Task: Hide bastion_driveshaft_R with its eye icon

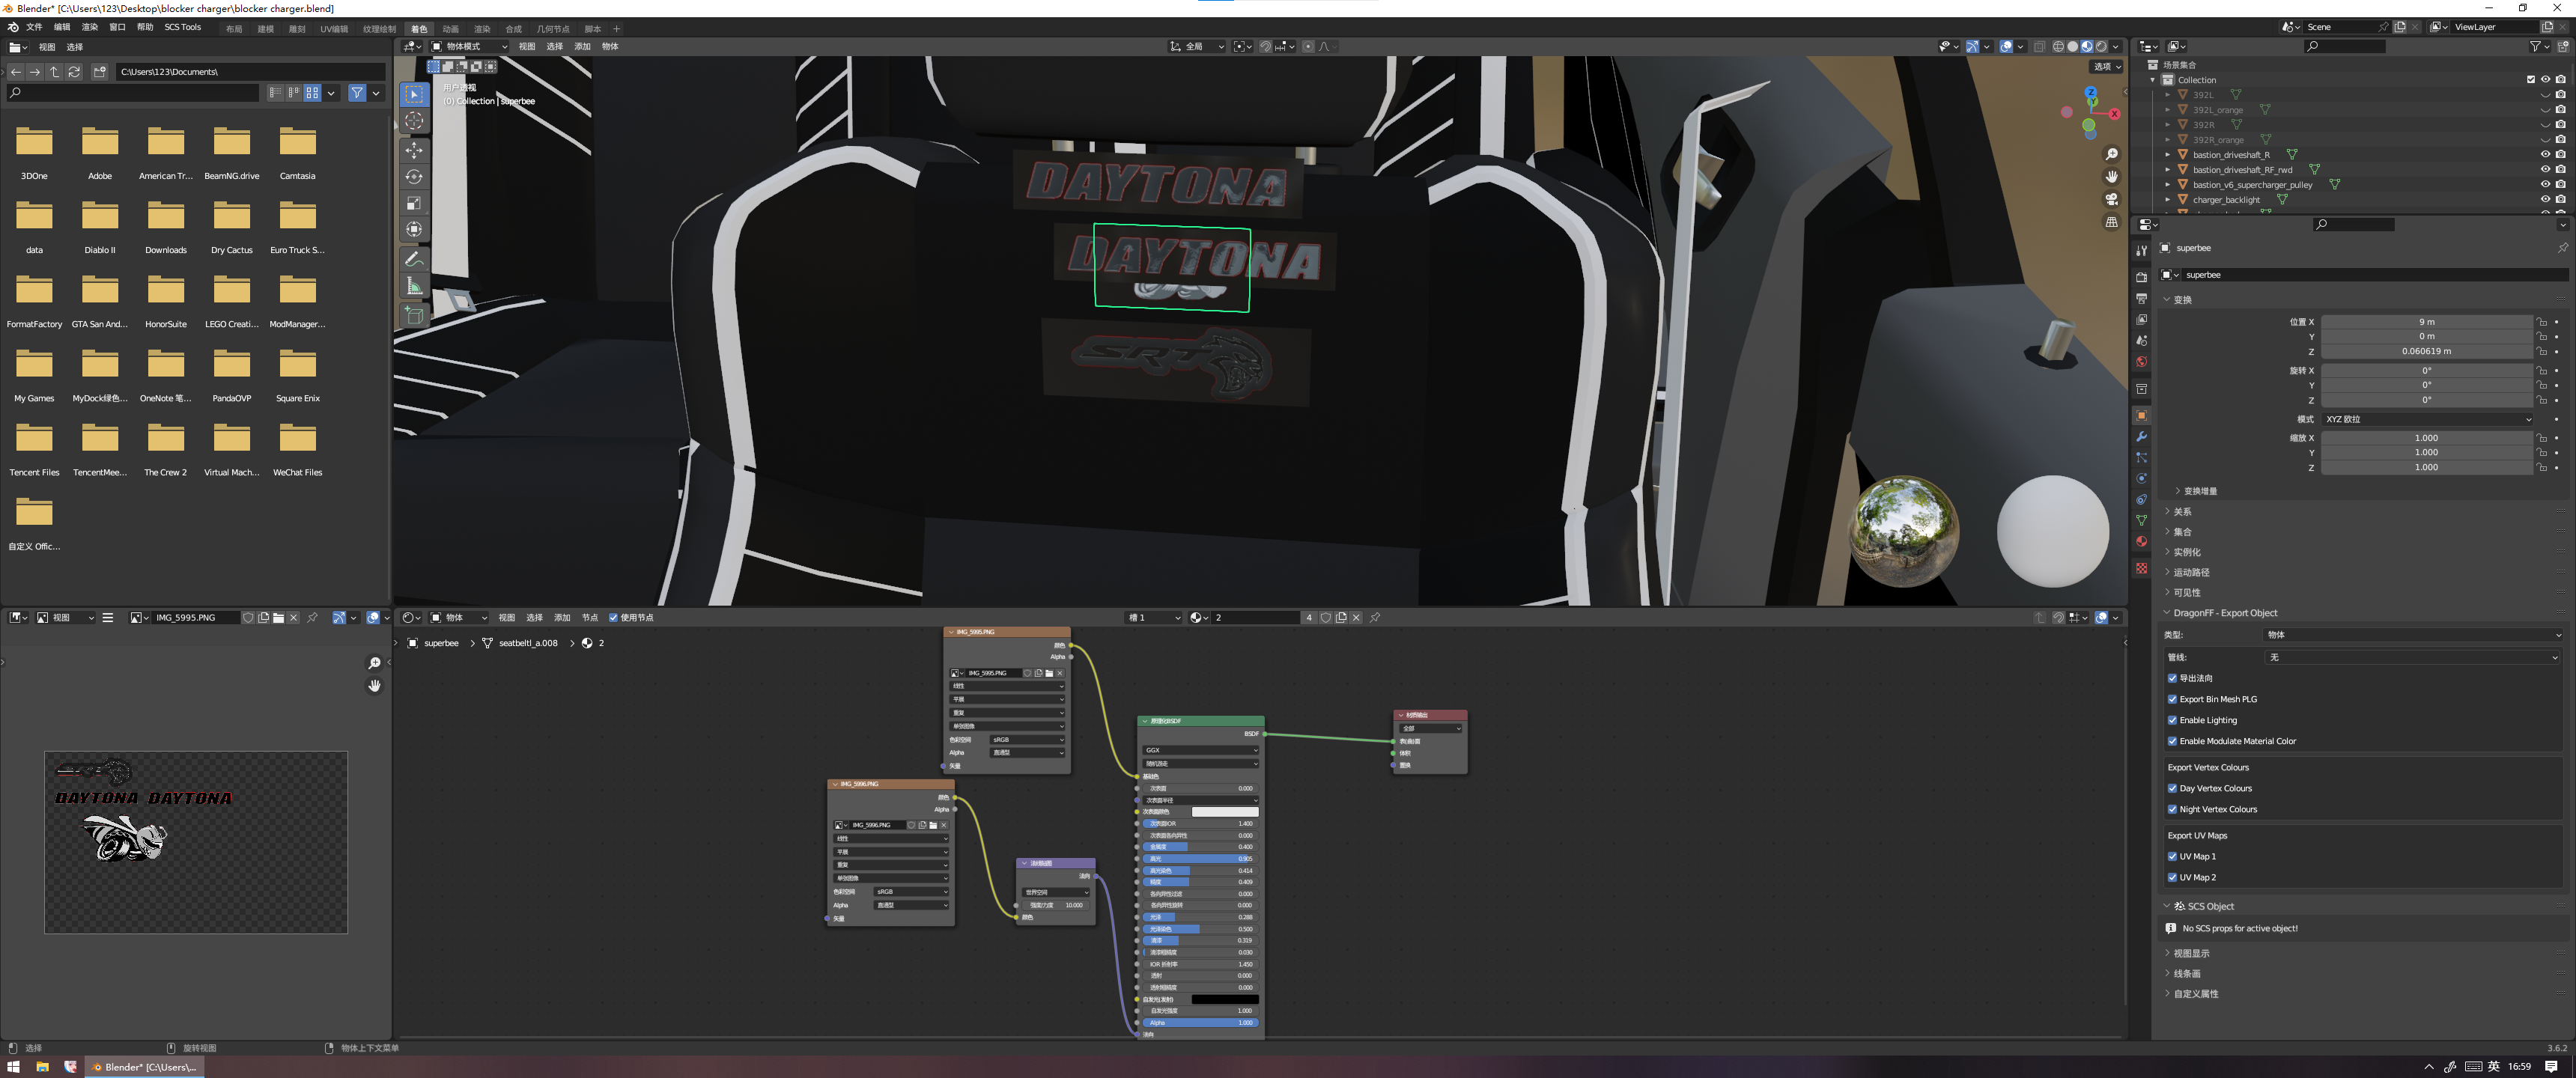Action: (x=2545, y=155)
